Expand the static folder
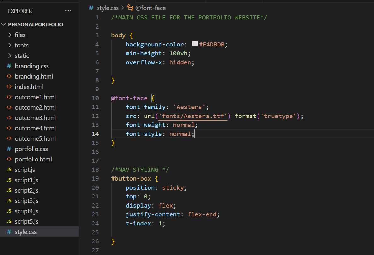 (x=9, y=56)
